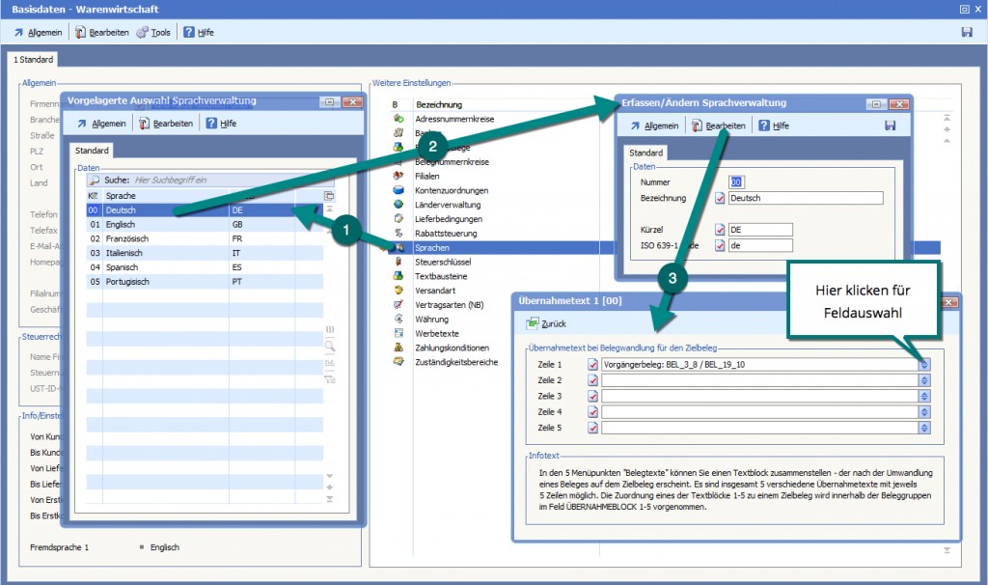Toggle the checkbox next to Bezeichnung field
Viewport: 988px width, 585px height.
(720, 199)
